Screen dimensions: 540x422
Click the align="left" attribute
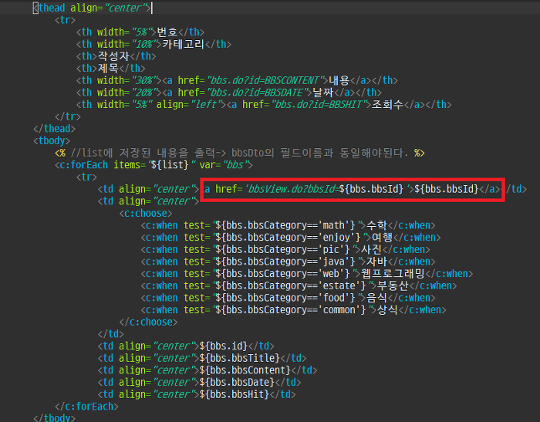tap(189, 104)
